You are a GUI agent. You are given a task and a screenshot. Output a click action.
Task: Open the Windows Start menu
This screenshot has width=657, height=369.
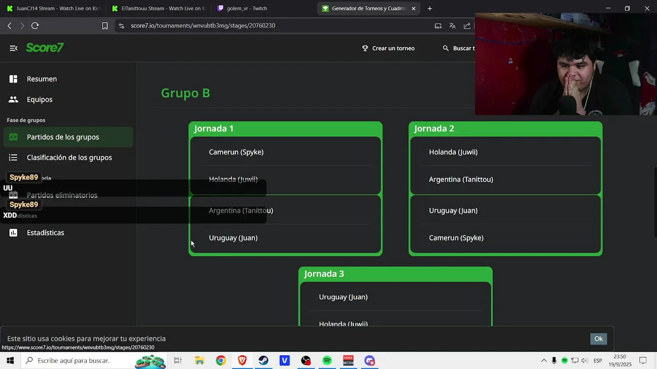pos(10,360)
